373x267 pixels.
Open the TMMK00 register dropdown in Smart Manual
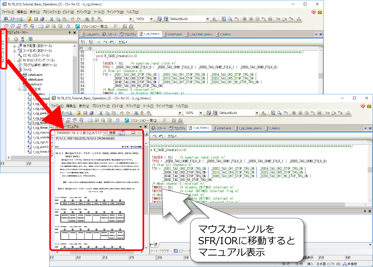click(x=105, y=133)
